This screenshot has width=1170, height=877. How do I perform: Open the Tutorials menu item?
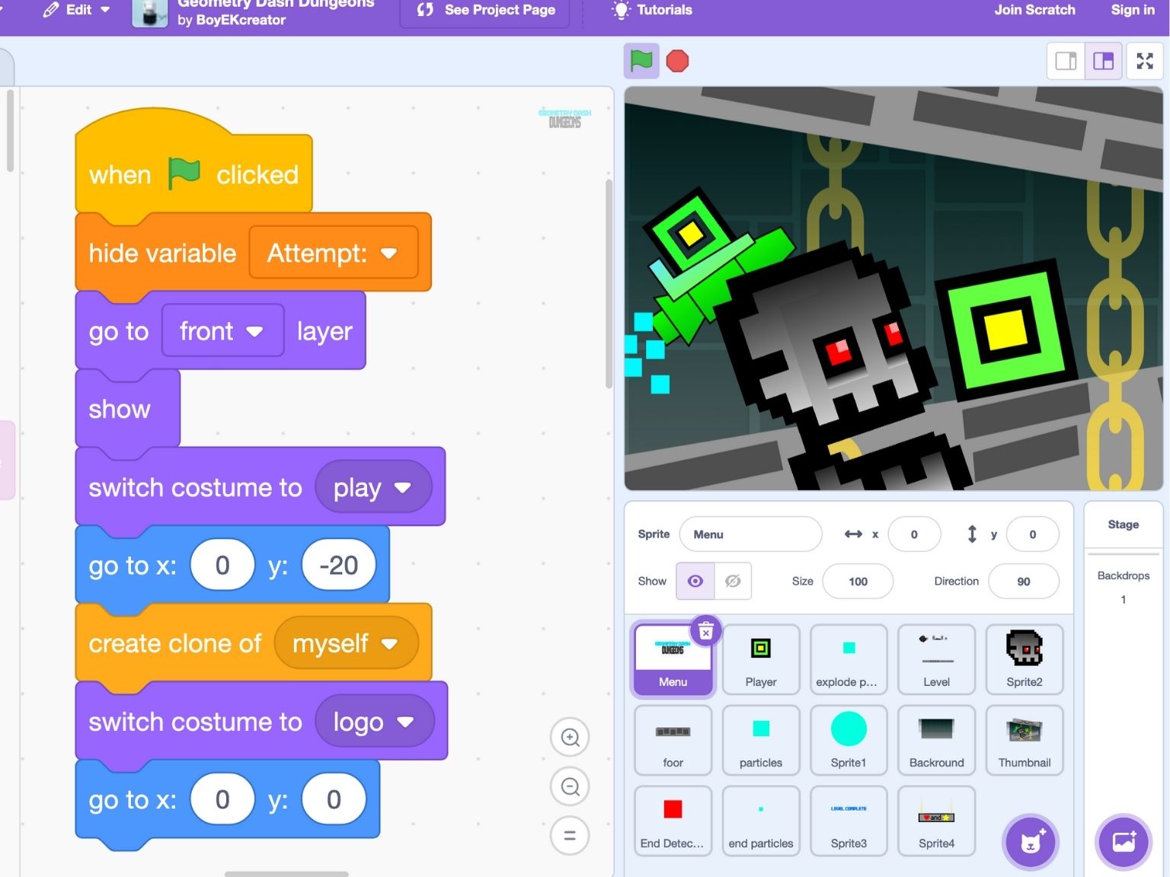tap(652, 10)
